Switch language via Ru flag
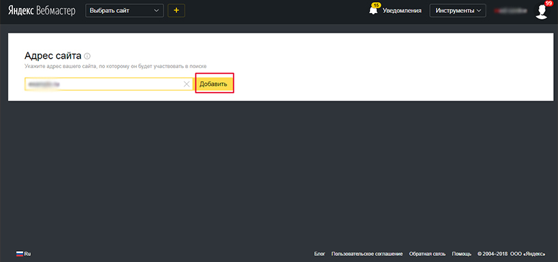This screenshot has height=262, width=558. point(23,254)
